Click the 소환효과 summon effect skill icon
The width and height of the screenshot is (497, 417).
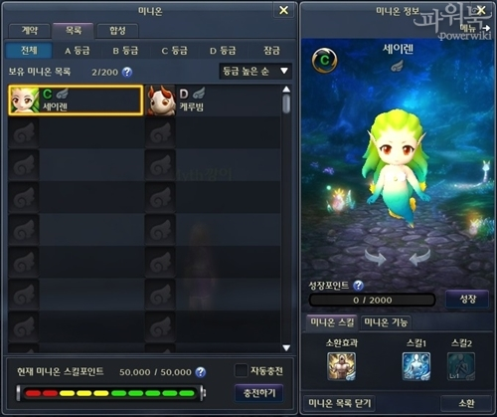pyautogui.click(x=341, y=366)
